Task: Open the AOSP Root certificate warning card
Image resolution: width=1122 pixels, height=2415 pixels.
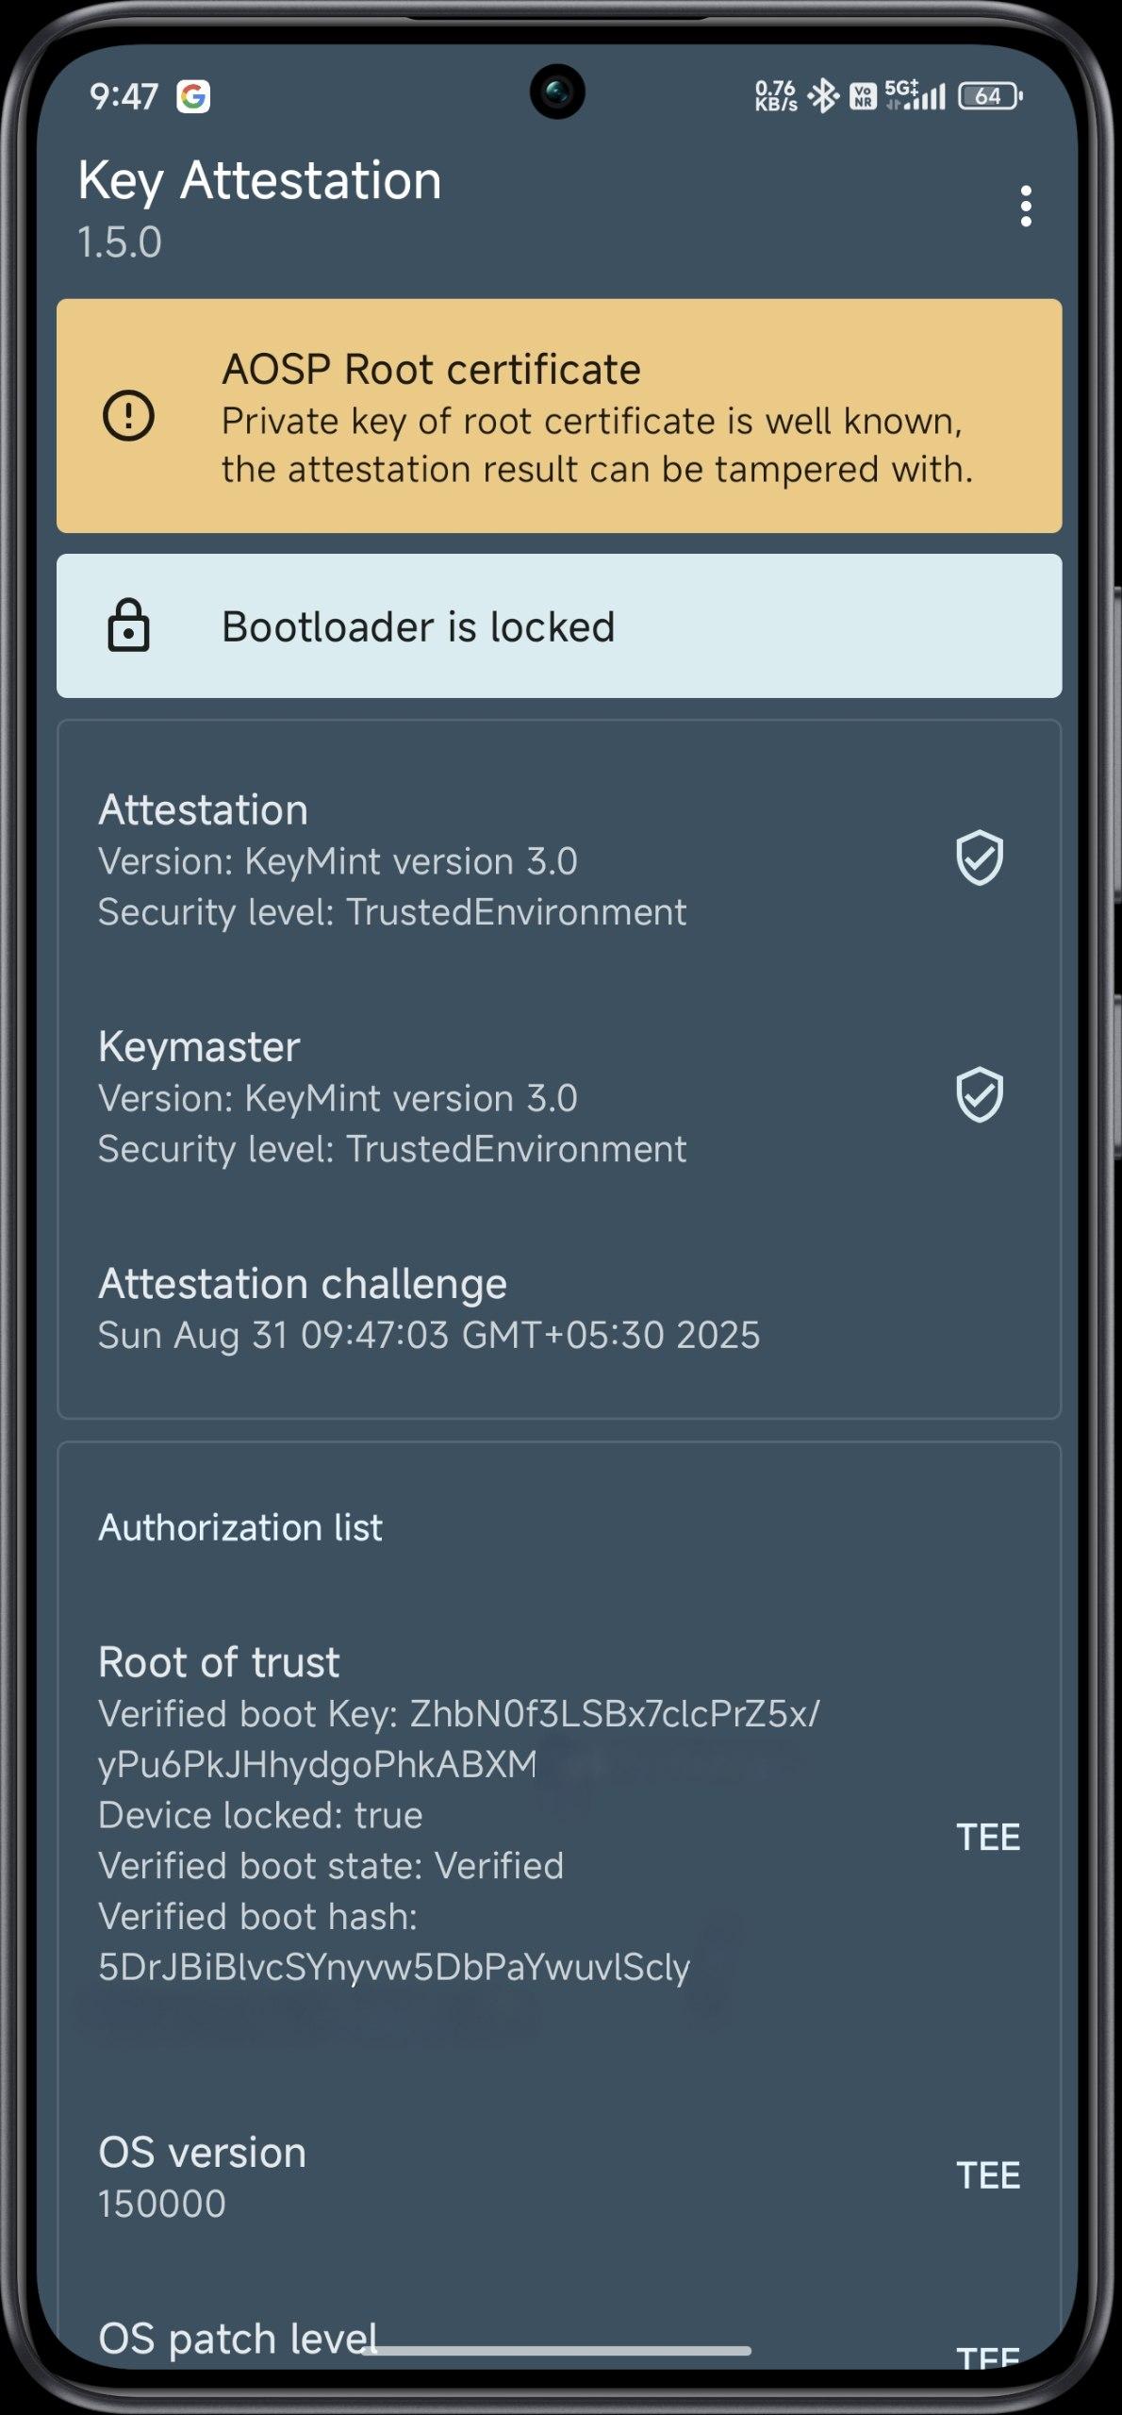Action: (x=559, y=416)
